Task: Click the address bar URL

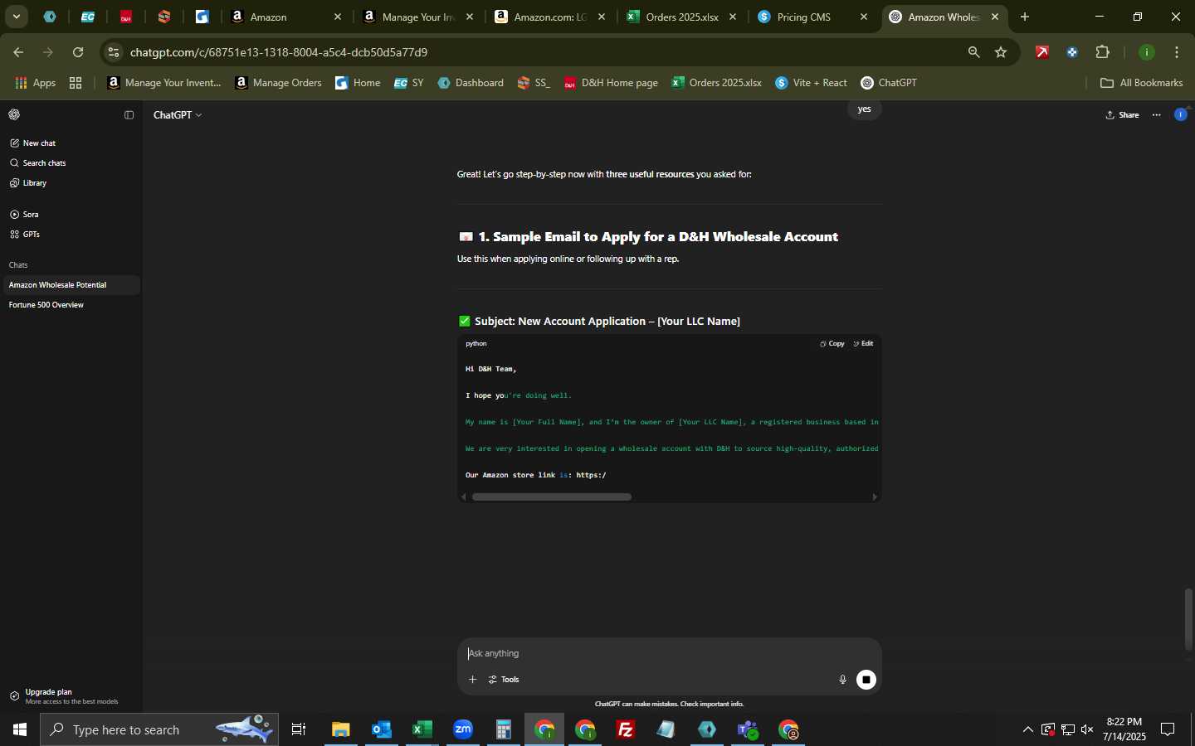Action: [279, 52]
